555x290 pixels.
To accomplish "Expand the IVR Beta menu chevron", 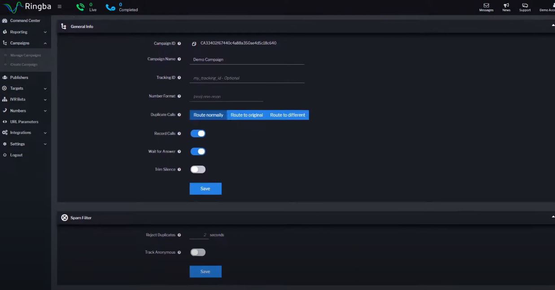I will coord(45,100).
